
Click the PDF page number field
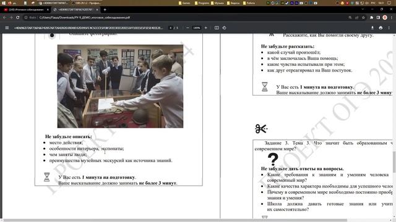[171, 28]
